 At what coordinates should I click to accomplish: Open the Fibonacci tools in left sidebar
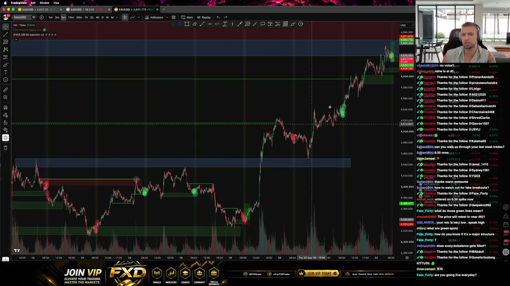pos(6,42)
